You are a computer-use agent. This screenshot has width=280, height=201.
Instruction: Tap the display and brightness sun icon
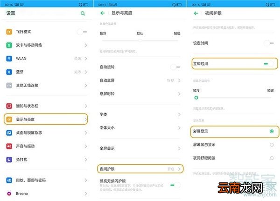[9, 119]
